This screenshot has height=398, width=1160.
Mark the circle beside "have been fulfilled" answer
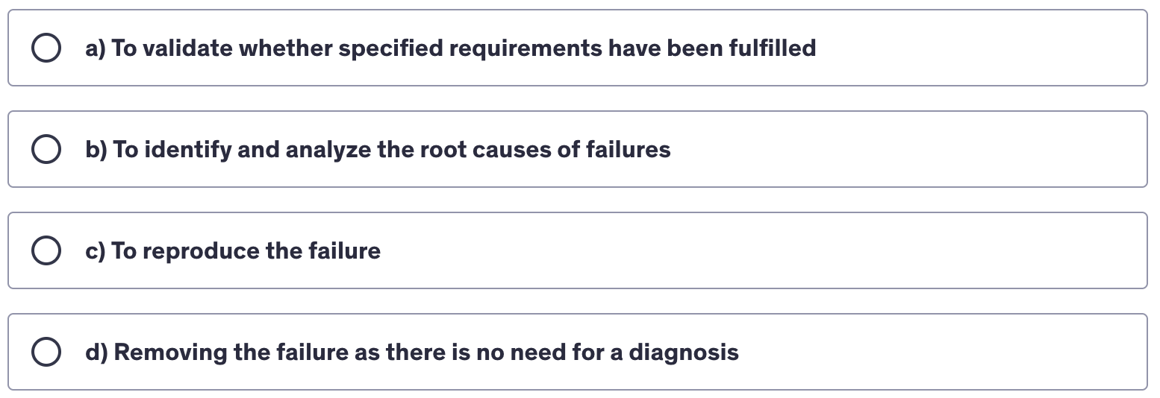coord(46,48)
